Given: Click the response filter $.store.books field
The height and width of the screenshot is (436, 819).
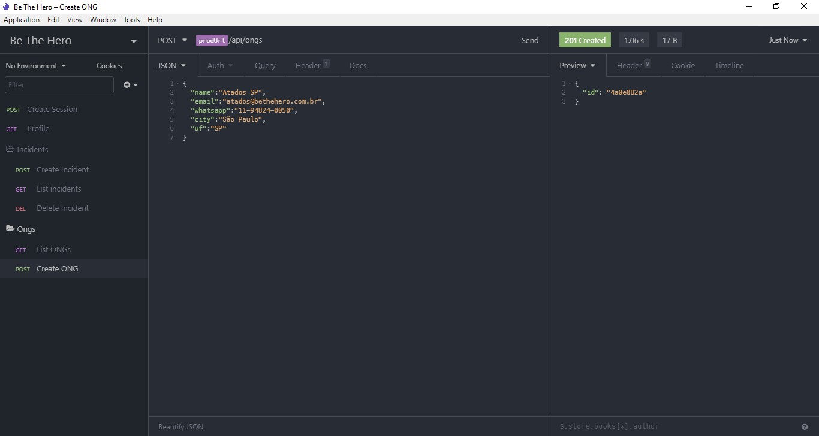Looking at the screenshot, I should (x=676, y=426).
